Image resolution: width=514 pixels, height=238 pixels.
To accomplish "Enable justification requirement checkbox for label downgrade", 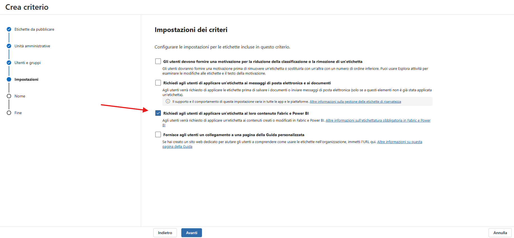I will (158, 61).
